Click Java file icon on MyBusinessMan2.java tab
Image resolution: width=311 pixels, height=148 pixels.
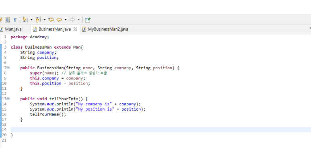(84, 29)
